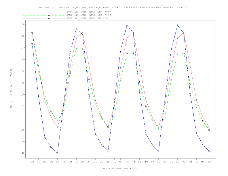The width and height of the screenshot is (228, 176).
Task: Click red O_MEAN plus marker at hour 84
Action: point(209,127)
